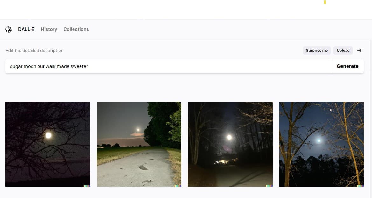Click the Upload button
Image resolution: width=372 pixels, height=198 pixels.
pos(343,51)
